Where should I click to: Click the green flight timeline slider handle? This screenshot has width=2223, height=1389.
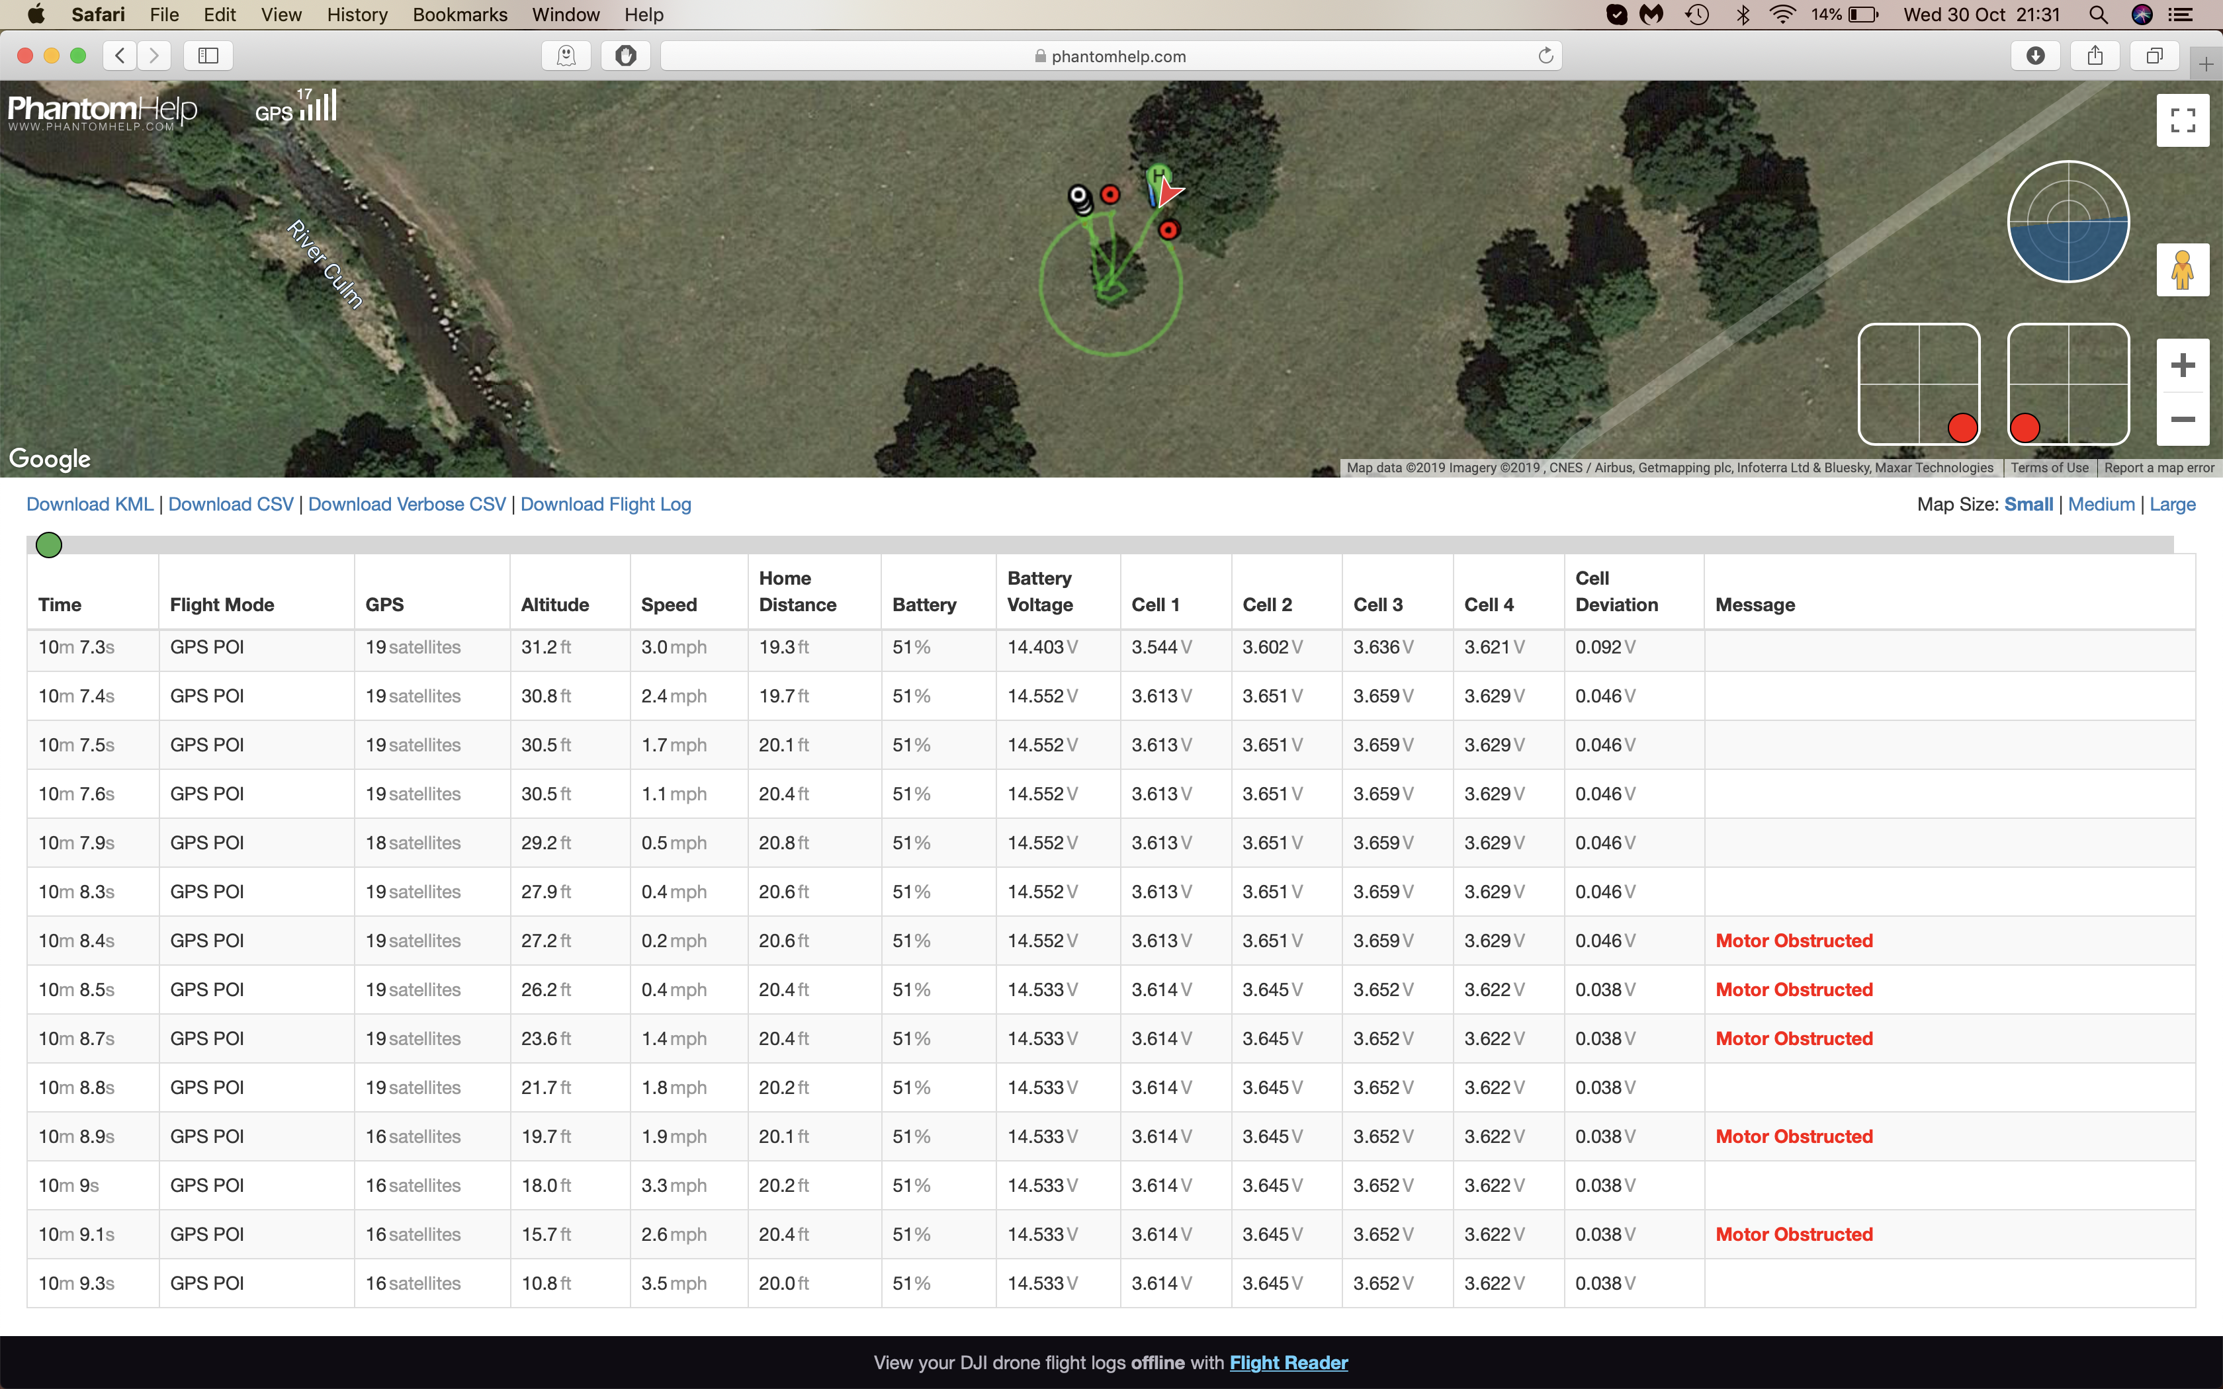(49, 545)
